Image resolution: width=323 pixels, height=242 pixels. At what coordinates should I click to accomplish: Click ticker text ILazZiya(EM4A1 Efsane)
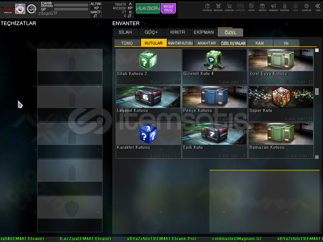[x=85, y=239]
